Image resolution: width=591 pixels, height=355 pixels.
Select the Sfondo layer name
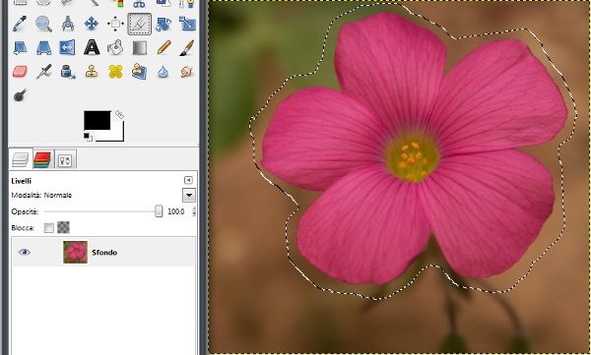[104, 252]
